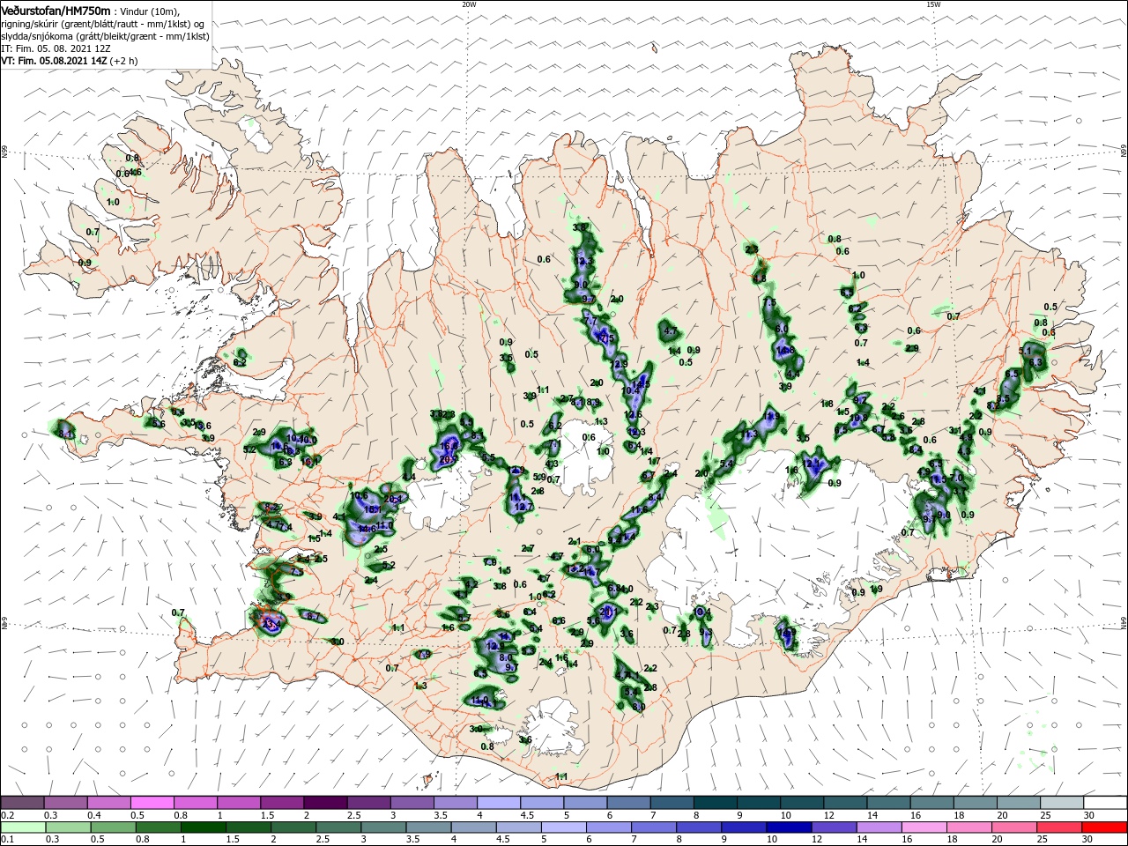
Task: Click the light green 0.1 swatch in the bottom legend row
Action: point(21,828)
